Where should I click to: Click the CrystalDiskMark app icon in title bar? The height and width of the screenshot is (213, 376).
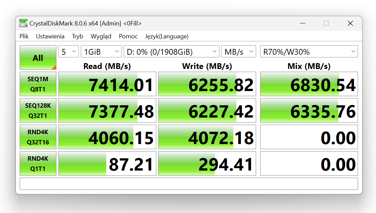23,23
